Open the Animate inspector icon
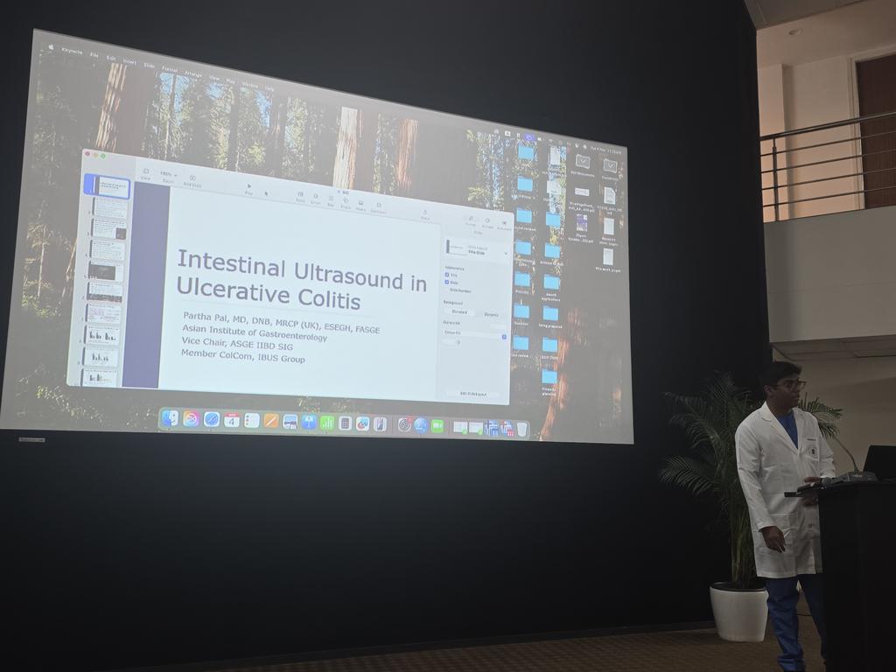 point(487,223)
